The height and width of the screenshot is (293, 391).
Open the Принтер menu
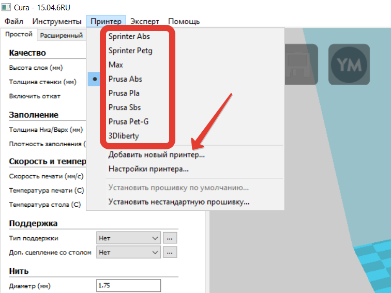coord(106,21)
